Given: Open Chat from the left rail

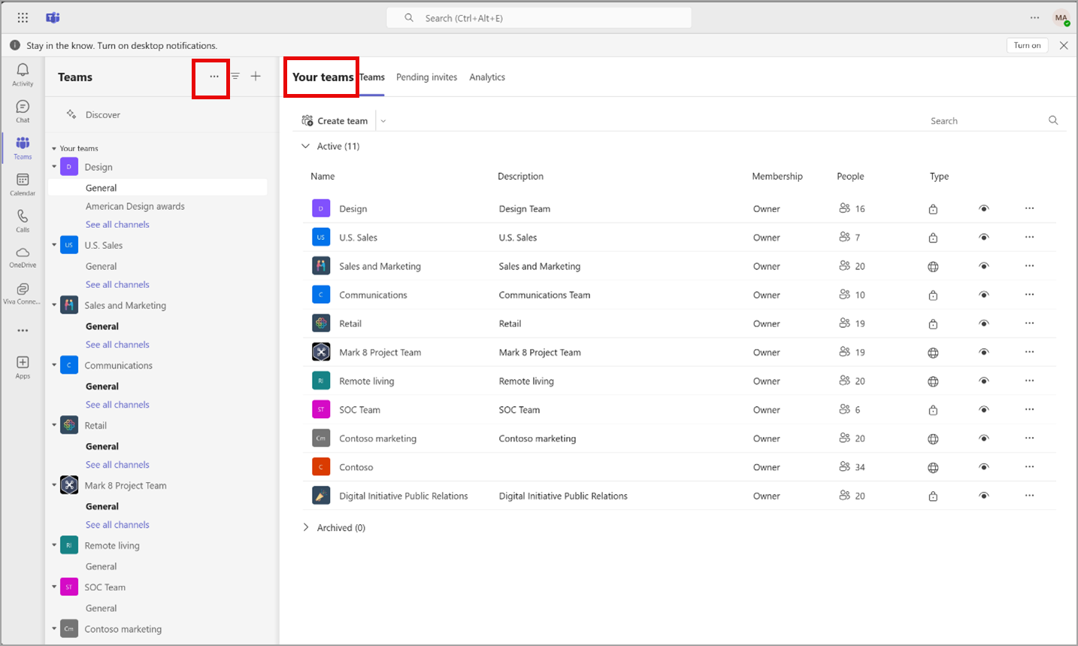Looking at the screenshot, I should coord(23,107).
